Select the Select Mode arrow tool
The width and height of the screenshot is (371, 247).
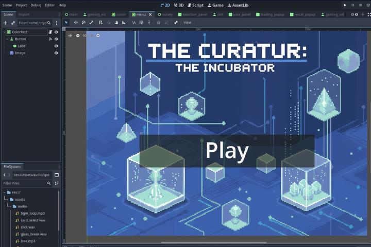[x=66, y=23]
